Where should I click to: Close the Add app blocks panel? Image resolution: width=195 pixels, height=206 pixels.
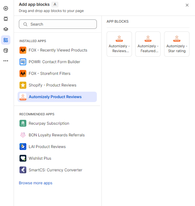[x=187, y=5]
